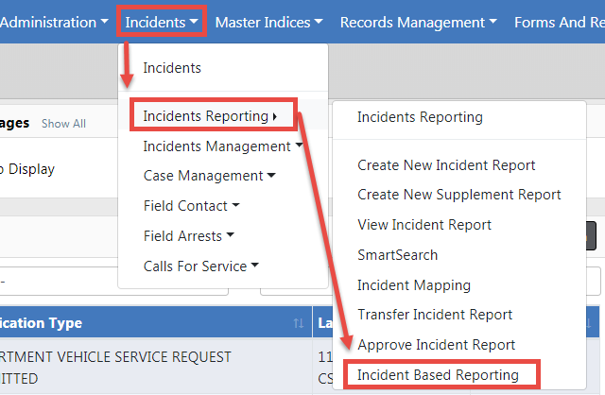Choose Create New Incident Report
The image size is (605, 395).
tap(446, 165)
